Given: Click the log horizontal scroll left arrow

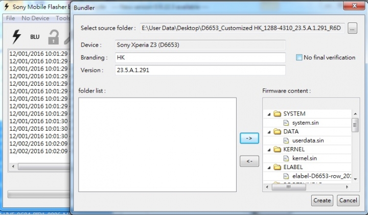Looking at the screenshot, I should [13, 166].
